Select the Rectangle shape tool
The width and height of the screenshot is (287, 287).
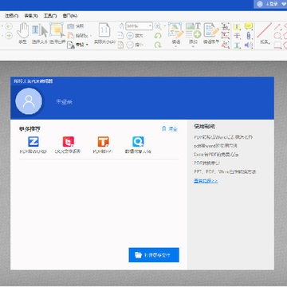coord(277,45)
